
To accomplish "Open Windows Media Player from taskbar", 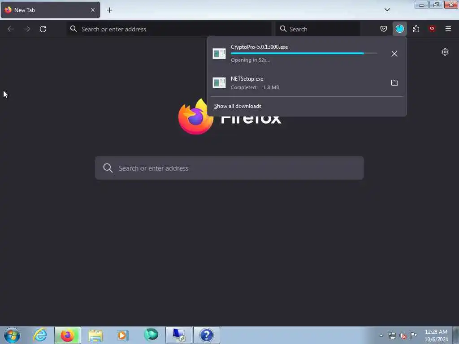I will (123, 335).
